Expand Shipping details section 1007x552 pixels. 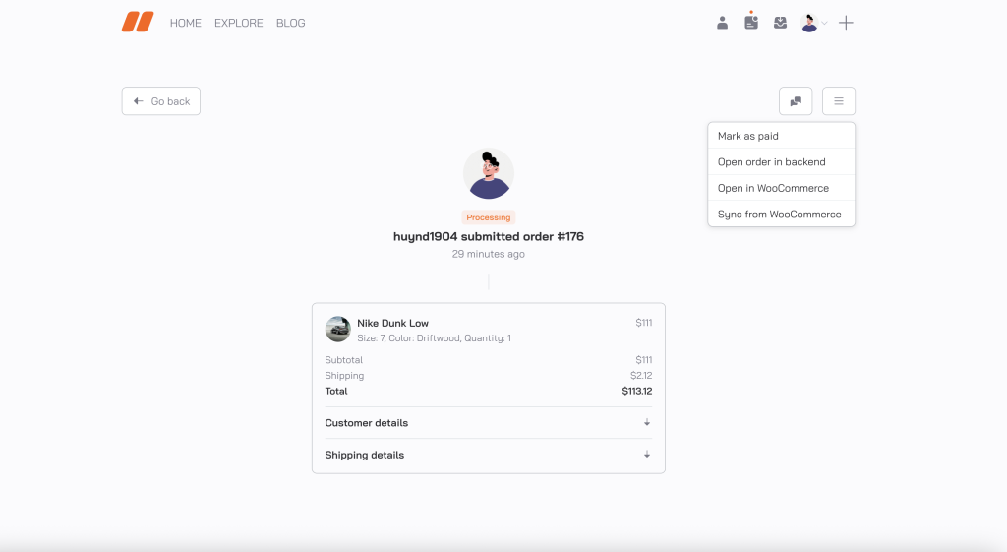[x=488, y=455]
